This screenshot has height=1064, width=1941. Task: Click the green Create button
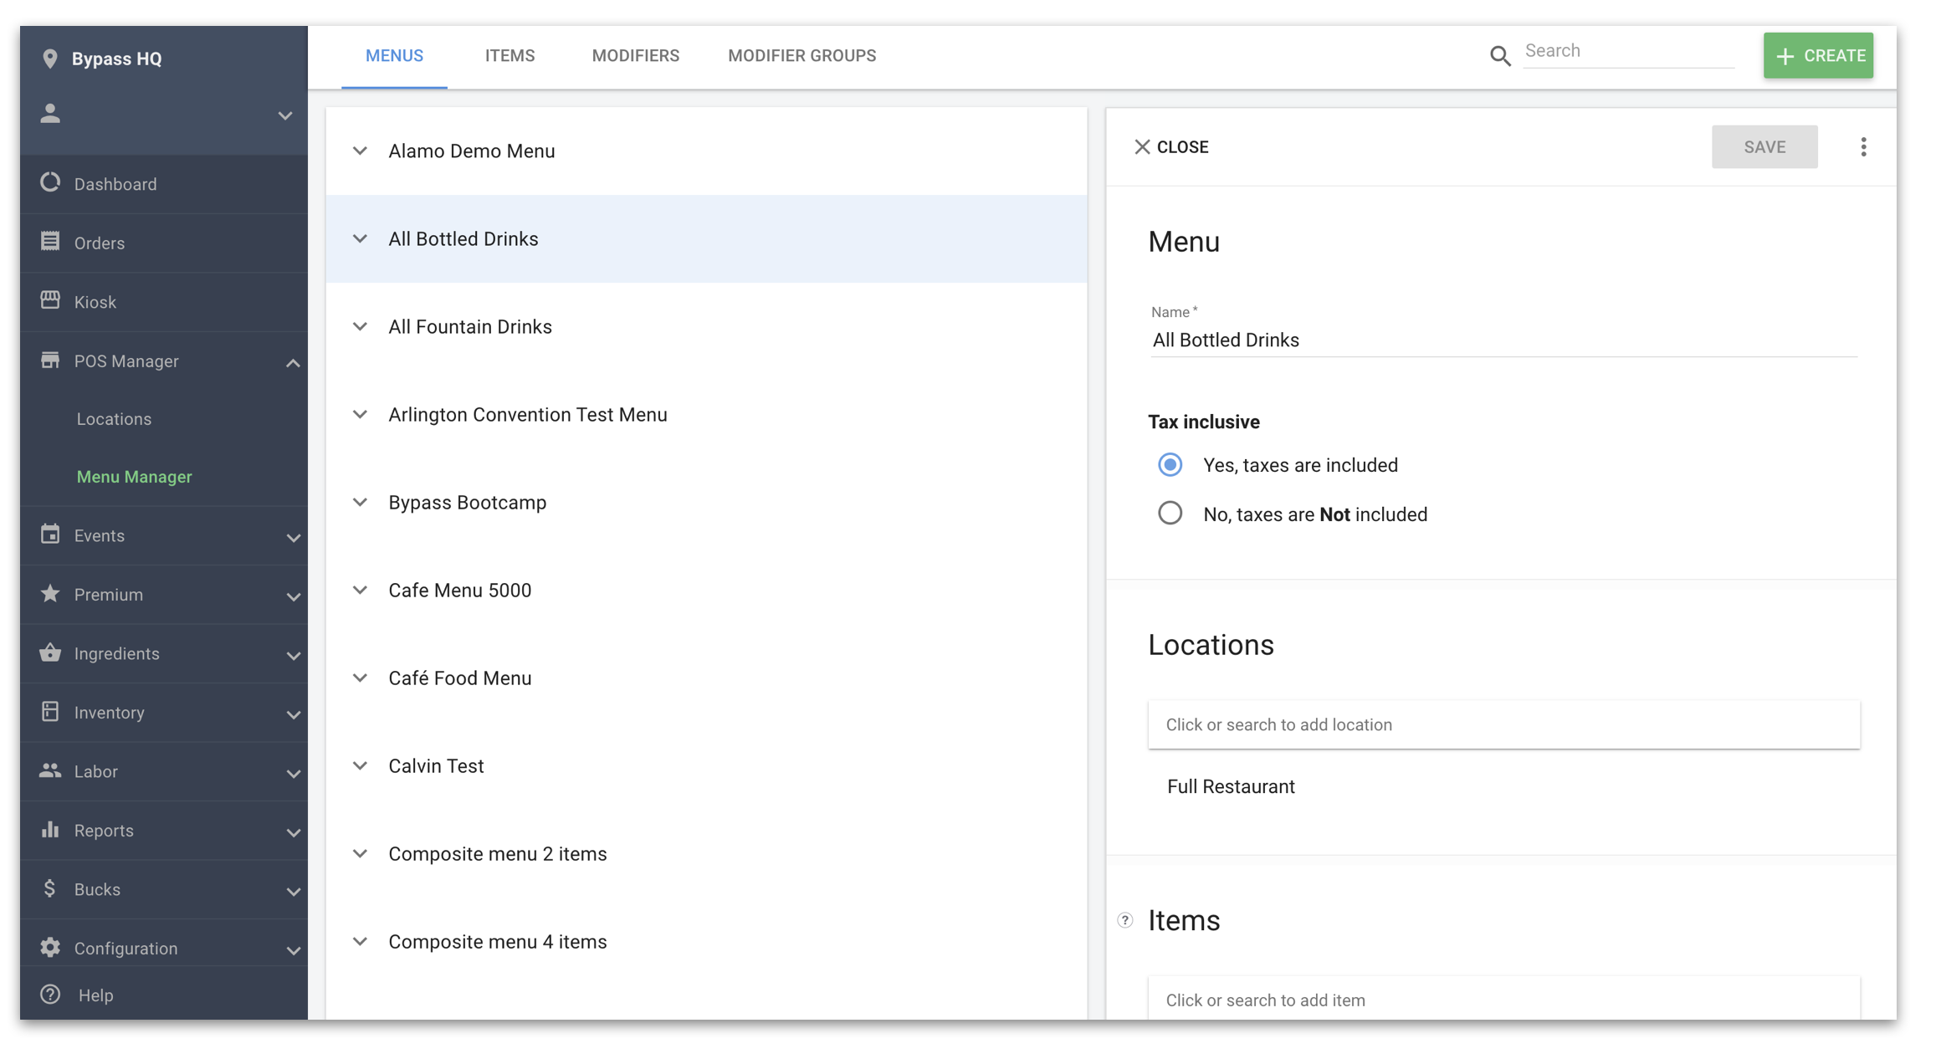1821,55
